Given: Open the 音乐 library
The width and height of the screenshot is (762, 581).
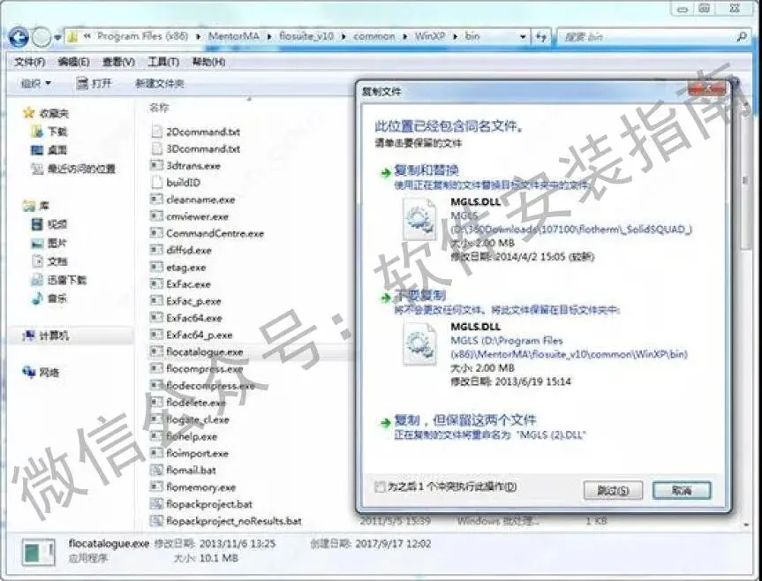Looking at the screenshot, I should 49,298.
